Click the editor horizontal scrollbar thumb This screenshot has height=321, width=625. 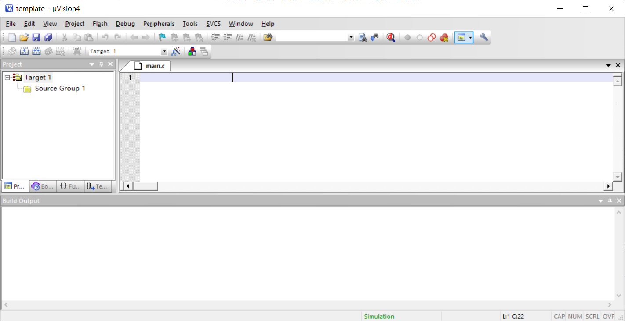145,186
